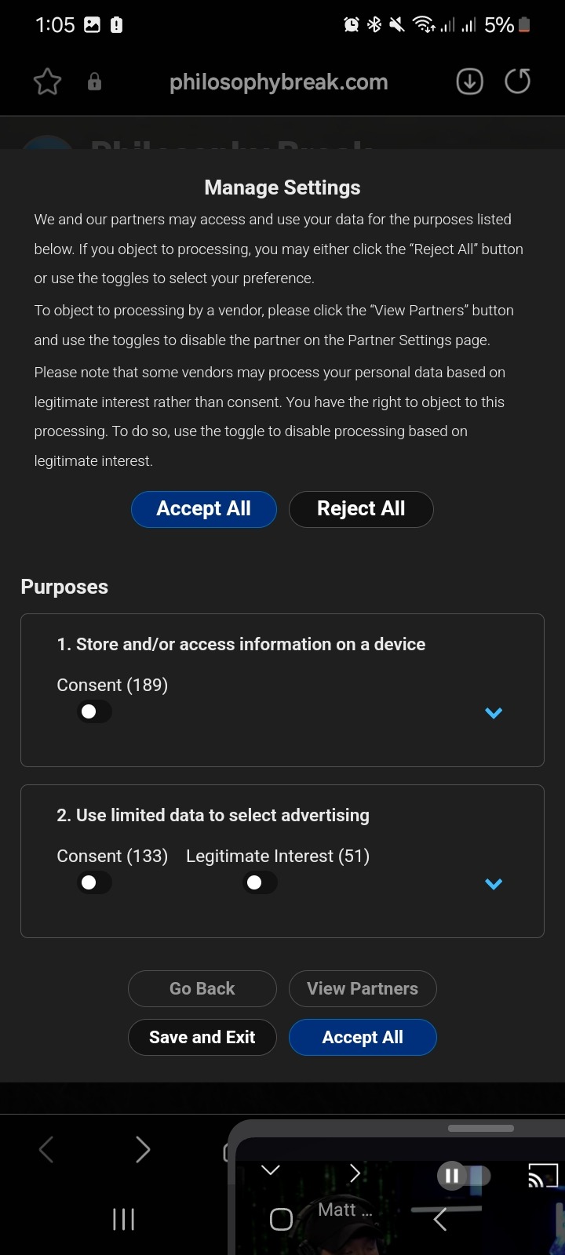Collapse mini player with down chevron
The height and width of the screenshot is (1255, 565).
coord(271,1170)
